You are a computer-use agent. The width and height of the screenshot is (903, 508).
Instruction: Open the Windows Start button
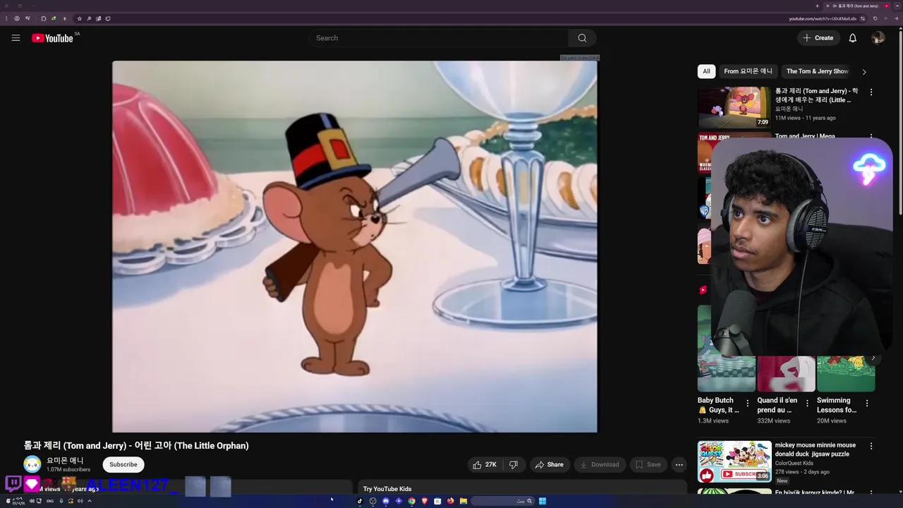(x=543, y=501)
